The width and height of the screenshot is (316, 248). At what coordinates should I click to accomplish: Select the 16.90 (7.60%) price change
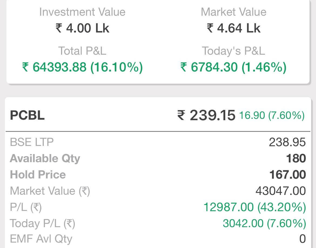click(x=272, y=115)
